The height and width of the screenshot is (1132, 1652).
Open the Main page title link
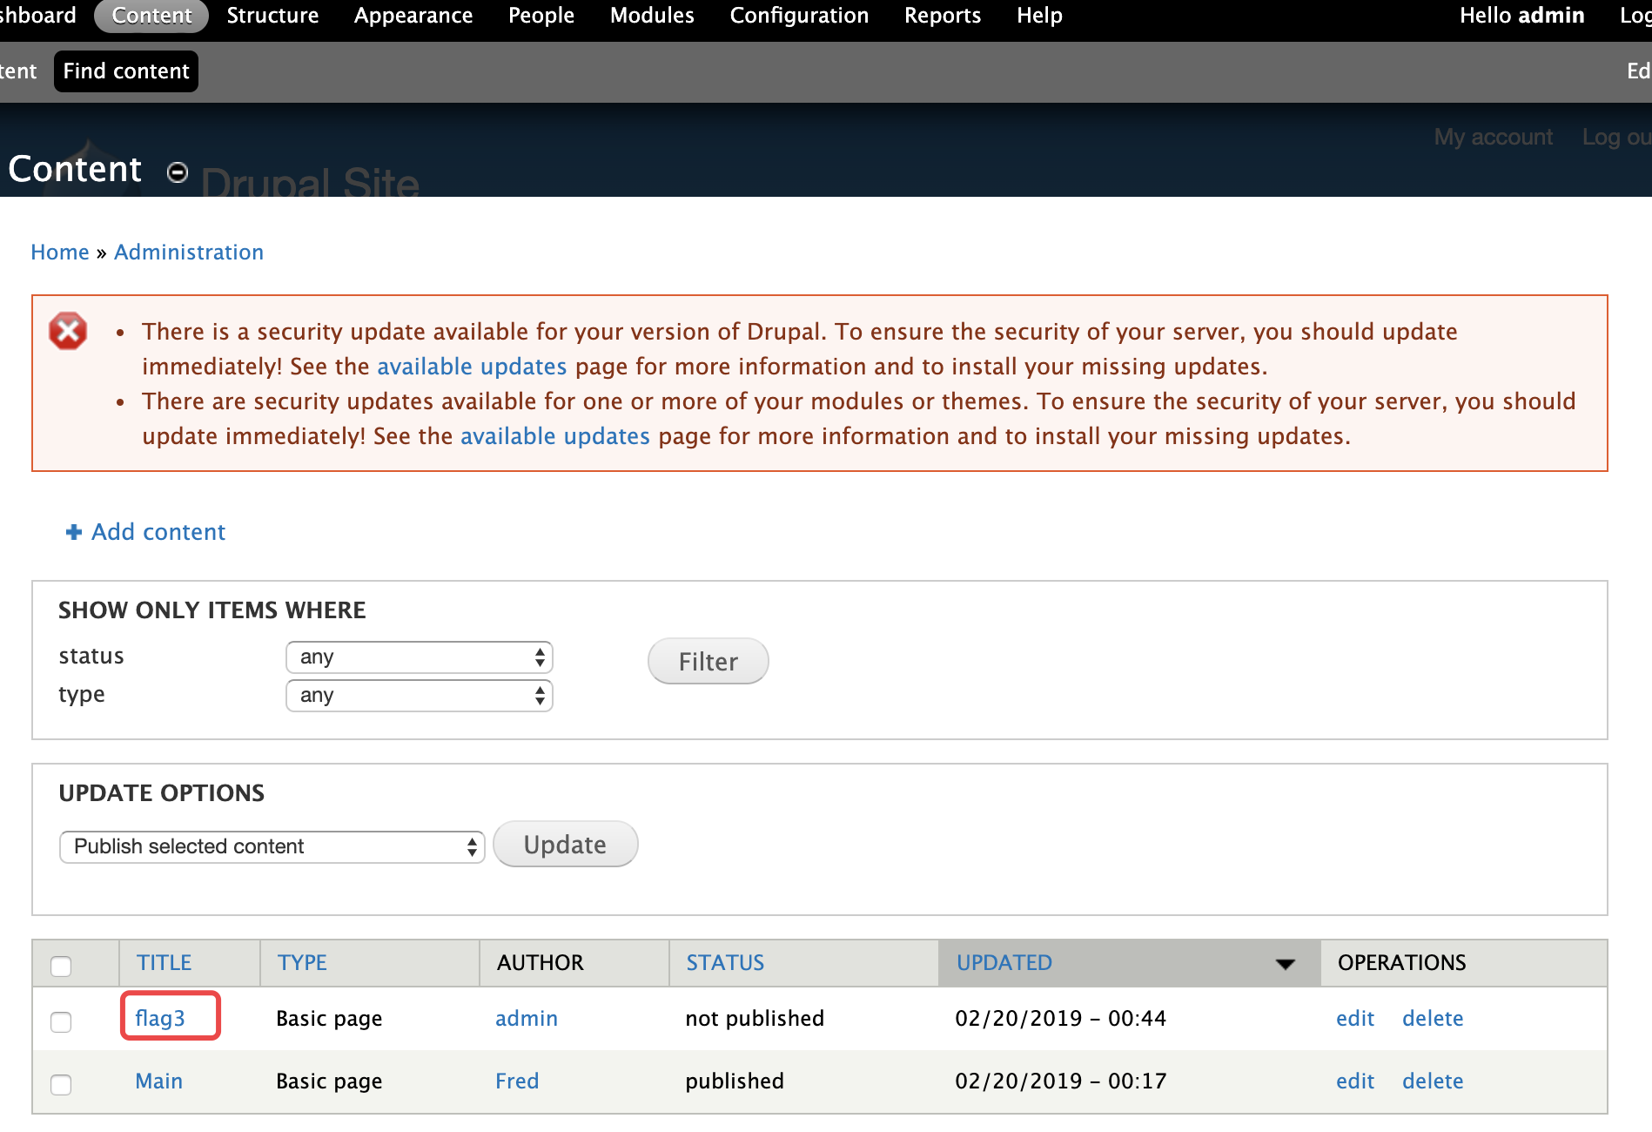tap(159, 1081)
